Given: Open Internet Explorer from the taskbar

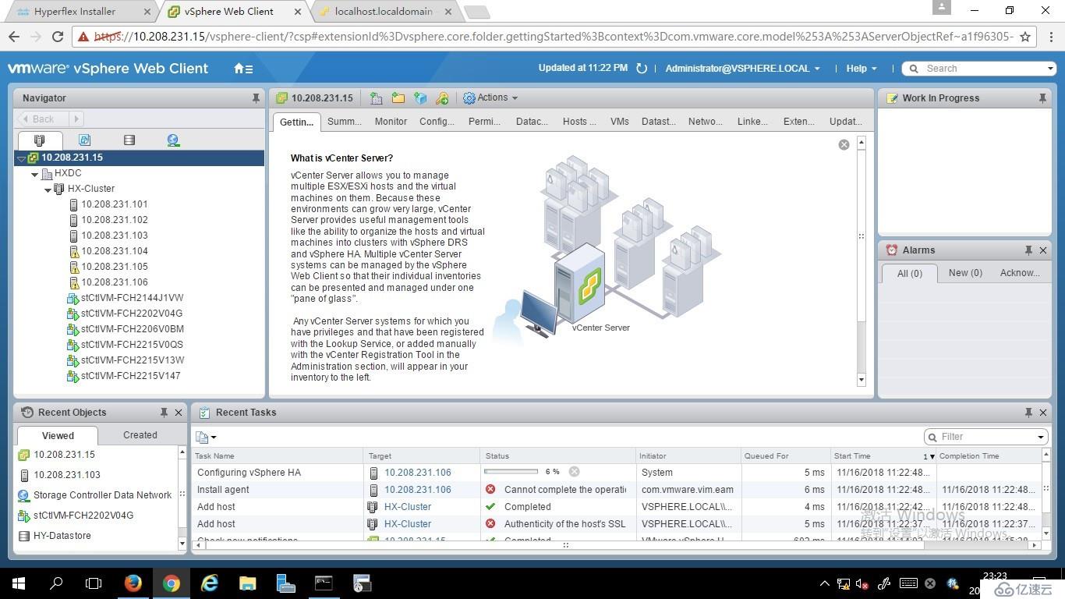Looking at the screenshot, I should 210,583.
